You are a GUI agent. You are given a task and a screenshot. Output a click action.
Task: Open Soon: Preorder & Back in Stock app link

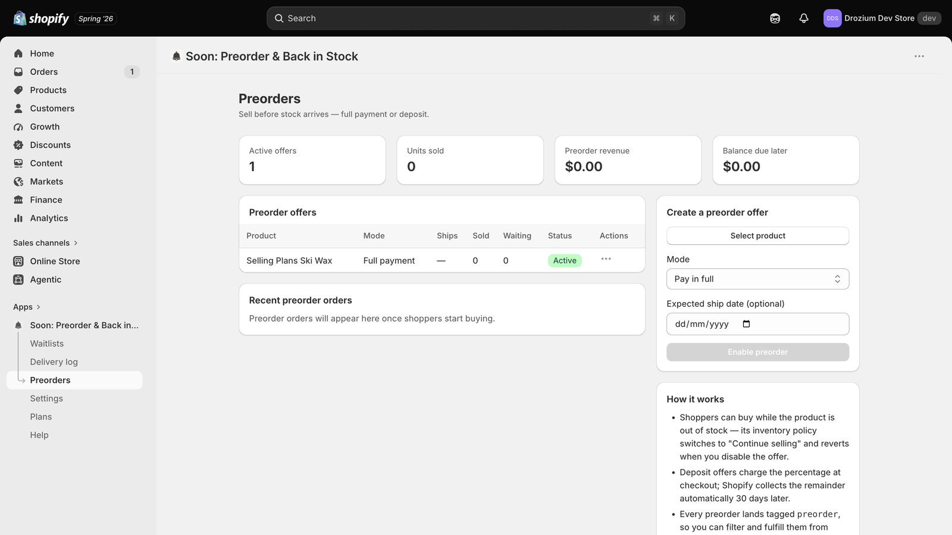click(x=84, y=326)
